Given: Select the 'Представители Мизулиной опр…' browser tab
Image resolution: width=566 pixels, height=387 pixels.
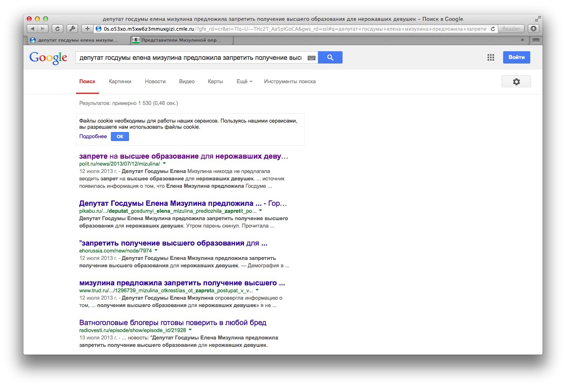Looking at the screenshot, I should (181, 40).
